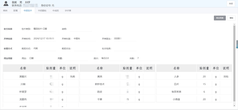Open the 煎药方式 field showing 代煎
The width and height of the screenshot is (238, 110).
(x=45, y=48)
